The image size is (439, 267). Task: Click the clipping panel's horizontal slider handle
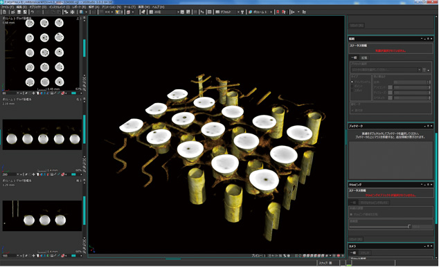[x=409, y=226]
